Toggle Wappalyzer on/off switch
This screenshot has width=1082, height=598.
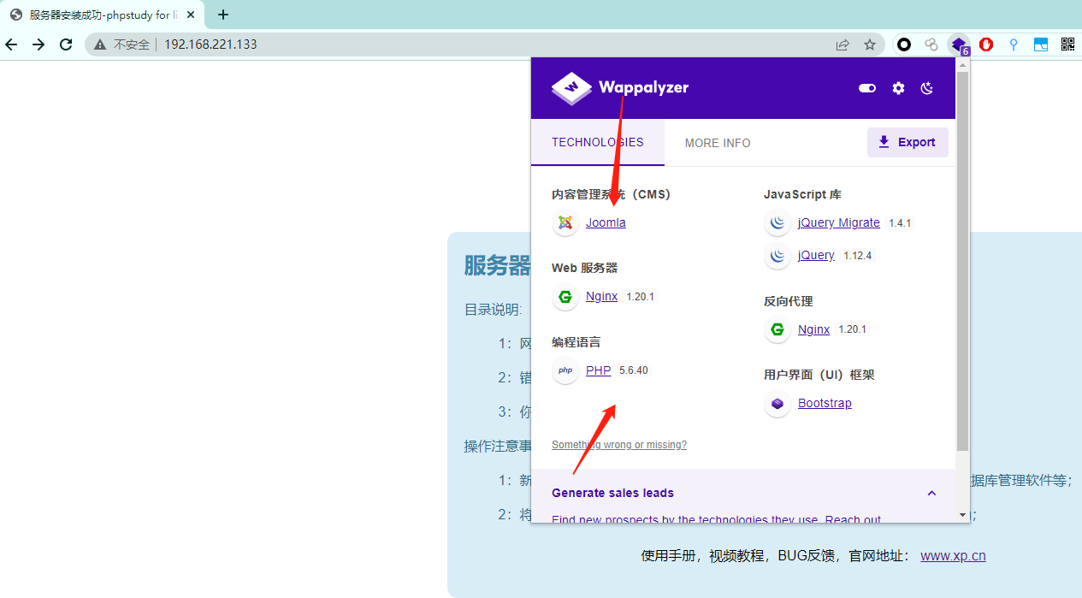(867, 88)
